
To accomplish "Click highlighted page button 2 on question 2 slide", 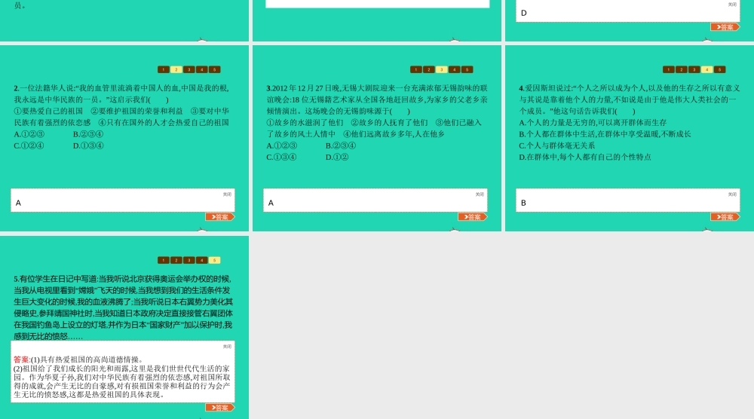I will pos(176,69).
